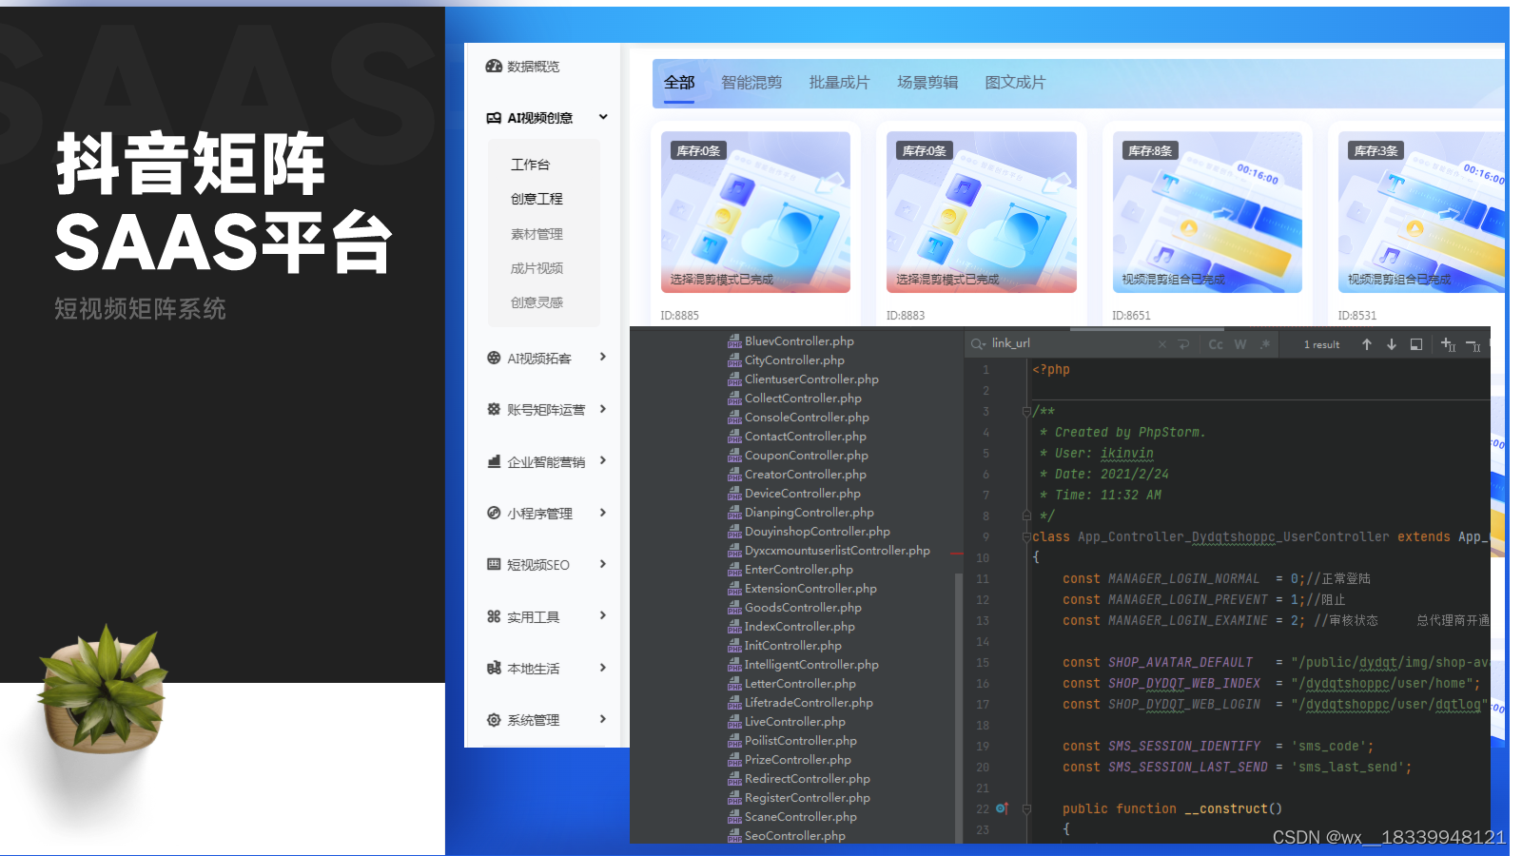Click the search magnifier icon in find bar
The height and width of the screenshot is (856, 1522).
[x=979, y=344]
